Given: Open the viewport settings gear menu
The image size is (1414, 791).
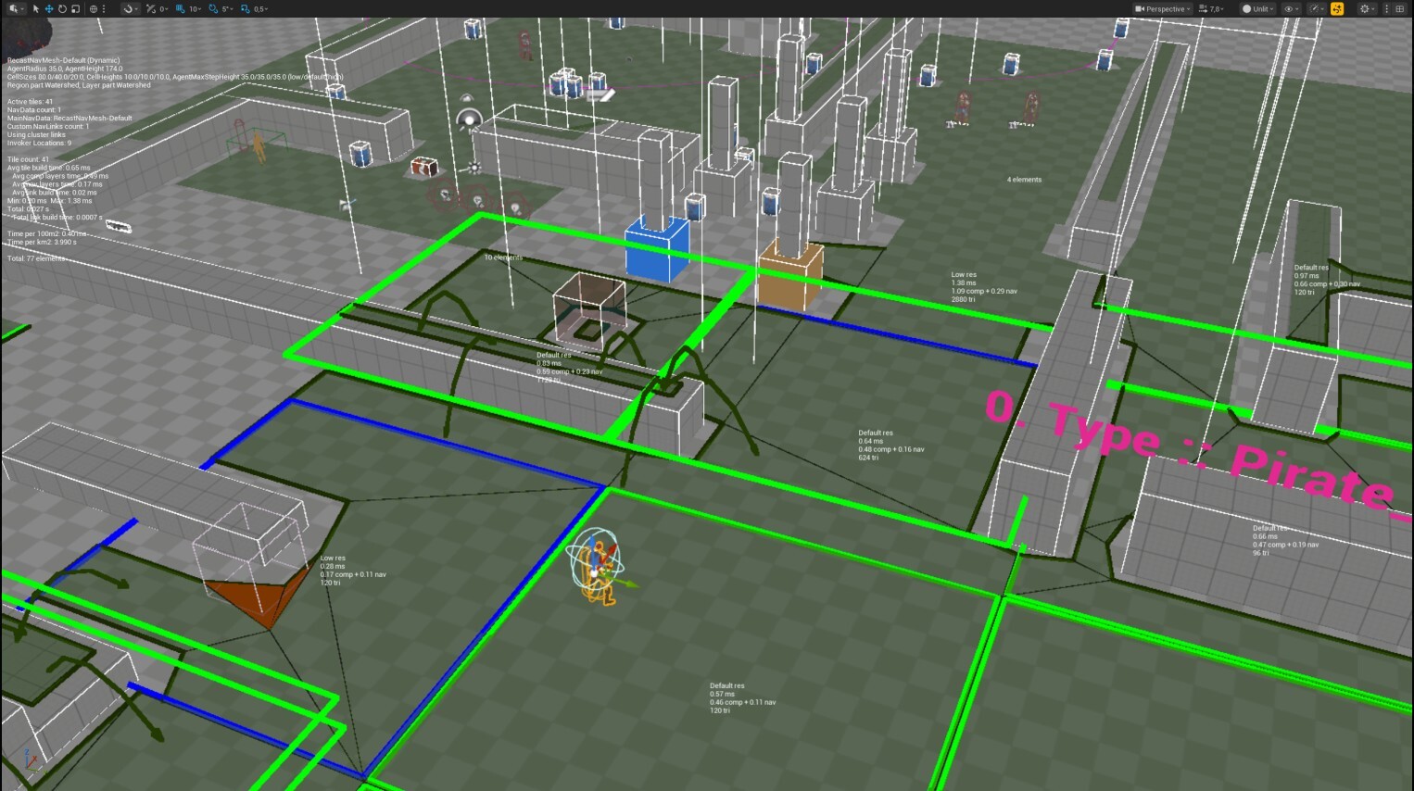Looking at the screenshot, I should point(1367,9).
